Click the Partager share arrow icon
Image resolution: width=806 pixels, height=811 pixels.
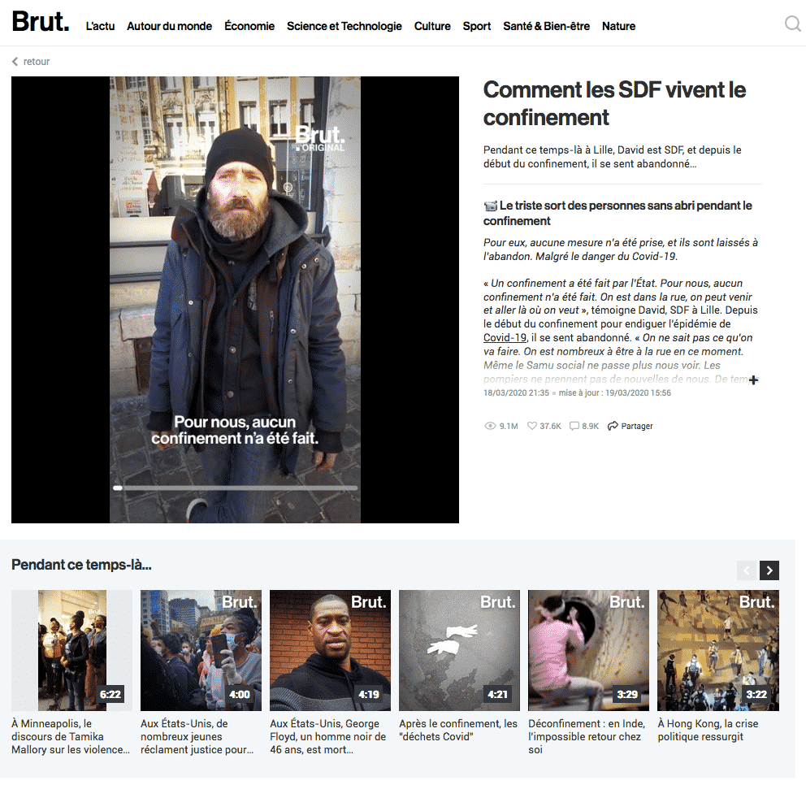(613, 426)
